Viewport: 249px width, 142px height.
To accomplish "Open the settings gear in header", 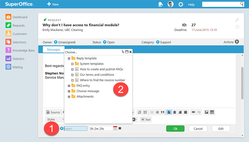I will point(181,4).
